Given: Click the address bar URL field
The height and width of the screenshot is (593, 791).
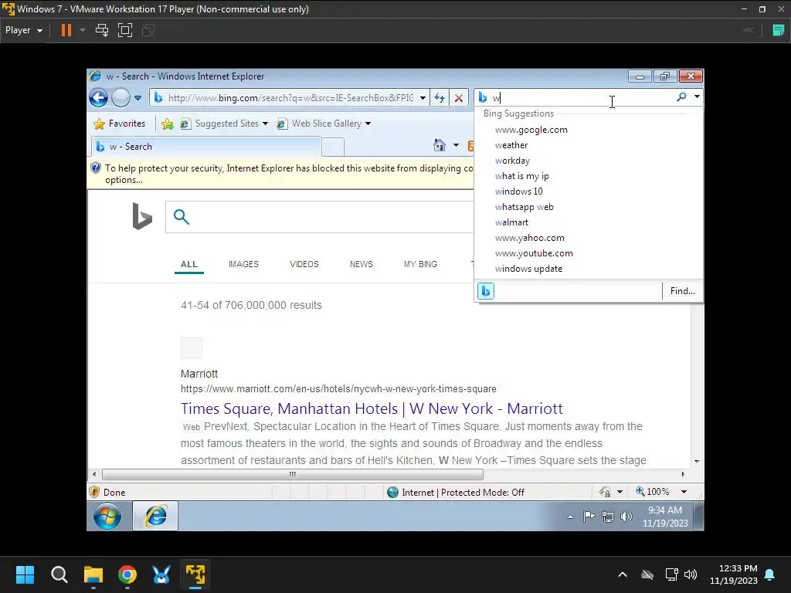Looking at the screenshot, I should point(290,98).
